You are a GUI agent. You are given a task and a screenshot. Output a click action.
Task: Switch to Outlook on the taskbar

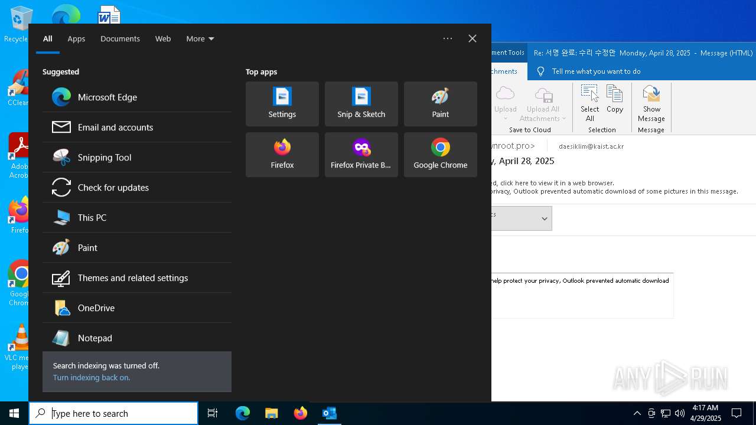coord(330,413)
